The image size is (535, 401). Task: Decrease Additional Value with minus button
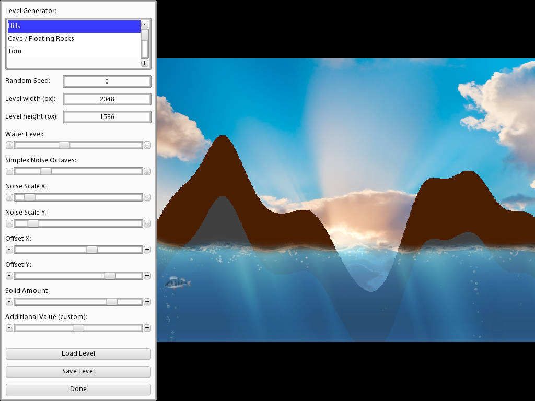pos(9,328)
